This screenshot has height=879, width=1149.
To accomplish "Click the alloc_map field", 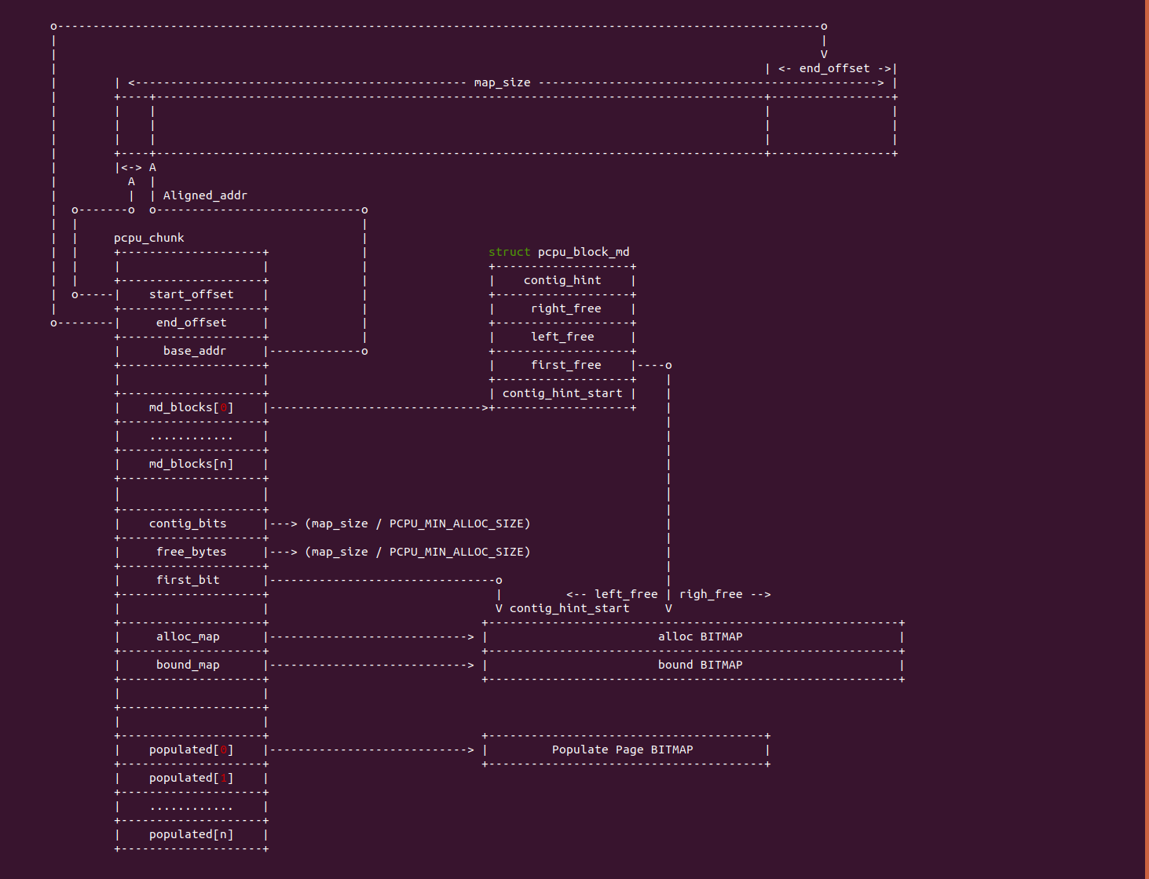I will (188, 636).
